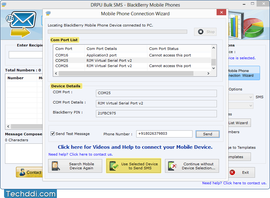This screenshot has width=270, height=198.
Task: Click Application3 port cell
Action: (x=102, y=55)
